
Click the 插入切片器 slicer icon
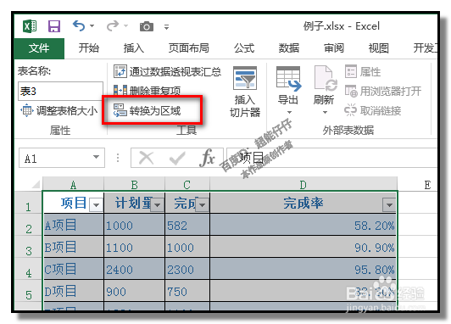[x=245, y=78]
